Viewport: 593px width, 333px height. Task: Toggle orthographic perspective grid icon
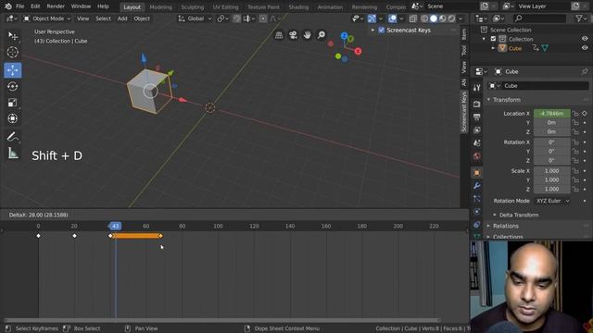[x=279, y=35]
